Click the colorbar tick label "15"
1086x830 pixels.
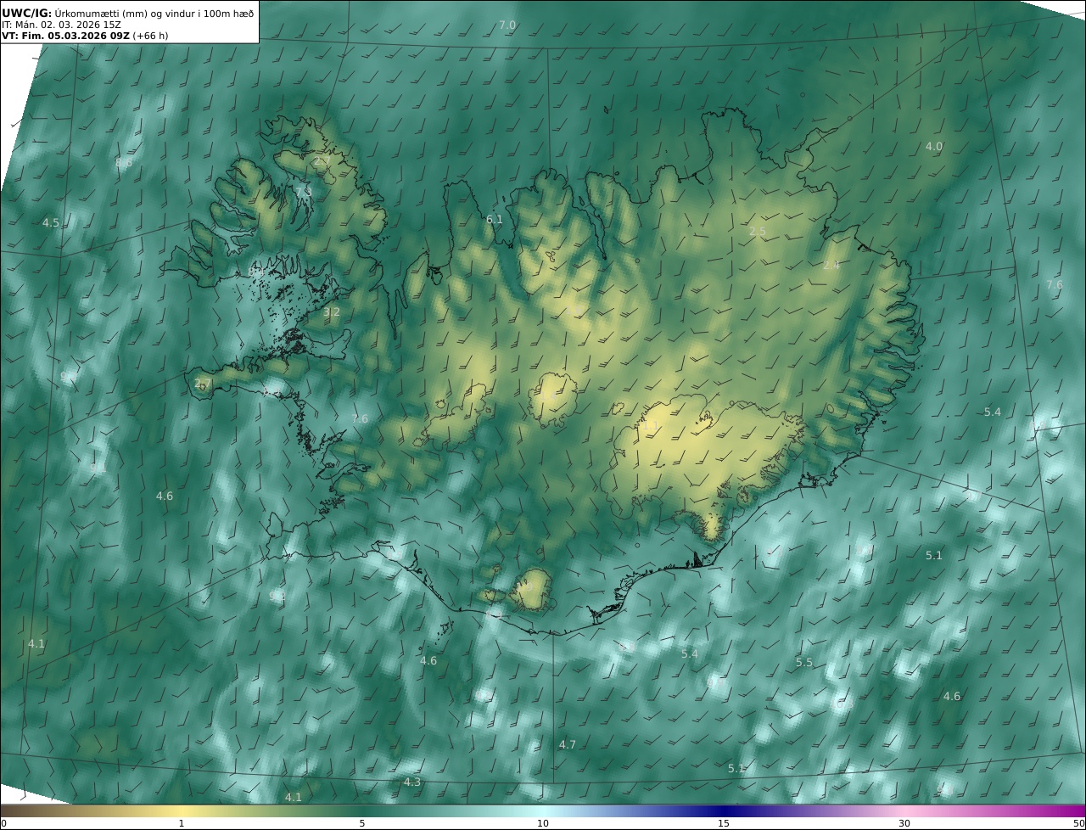tap(724, 823)
